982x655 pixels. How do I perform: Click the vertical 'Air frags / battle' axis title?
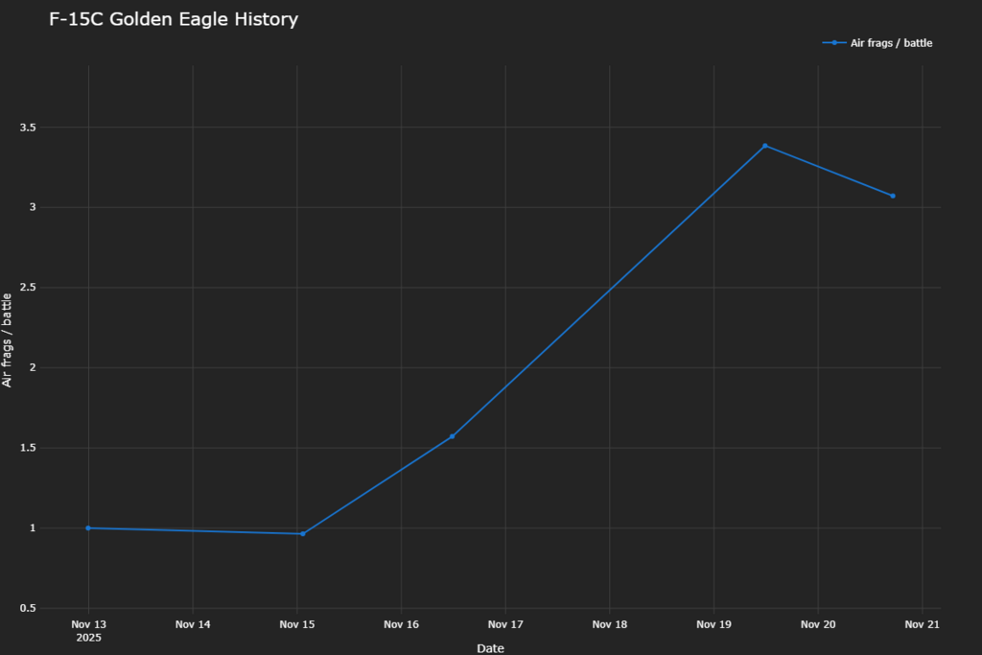point(8,339)
